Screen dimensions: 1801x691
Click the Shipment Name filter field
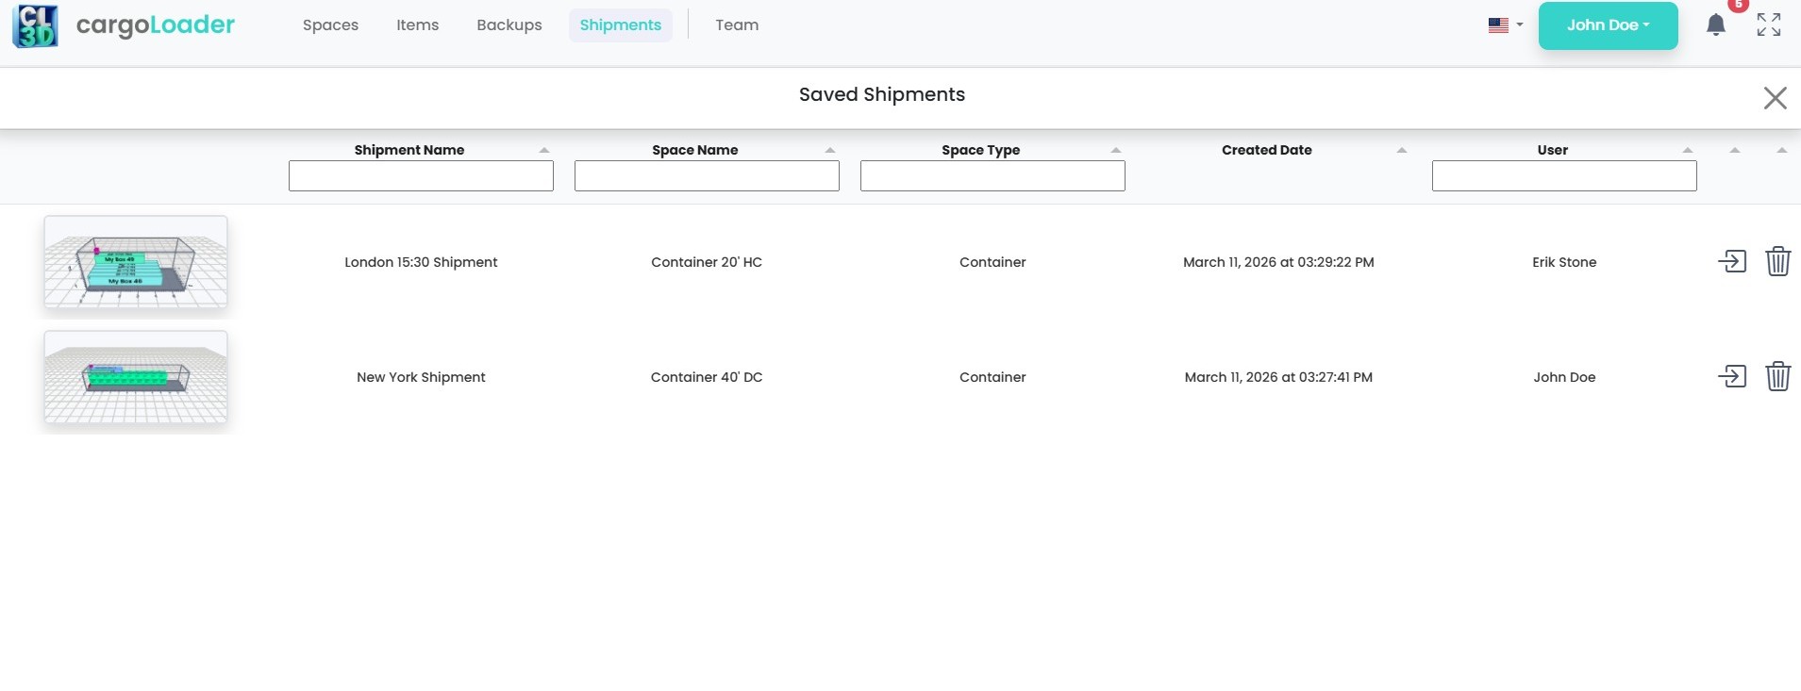pos(421,176)
